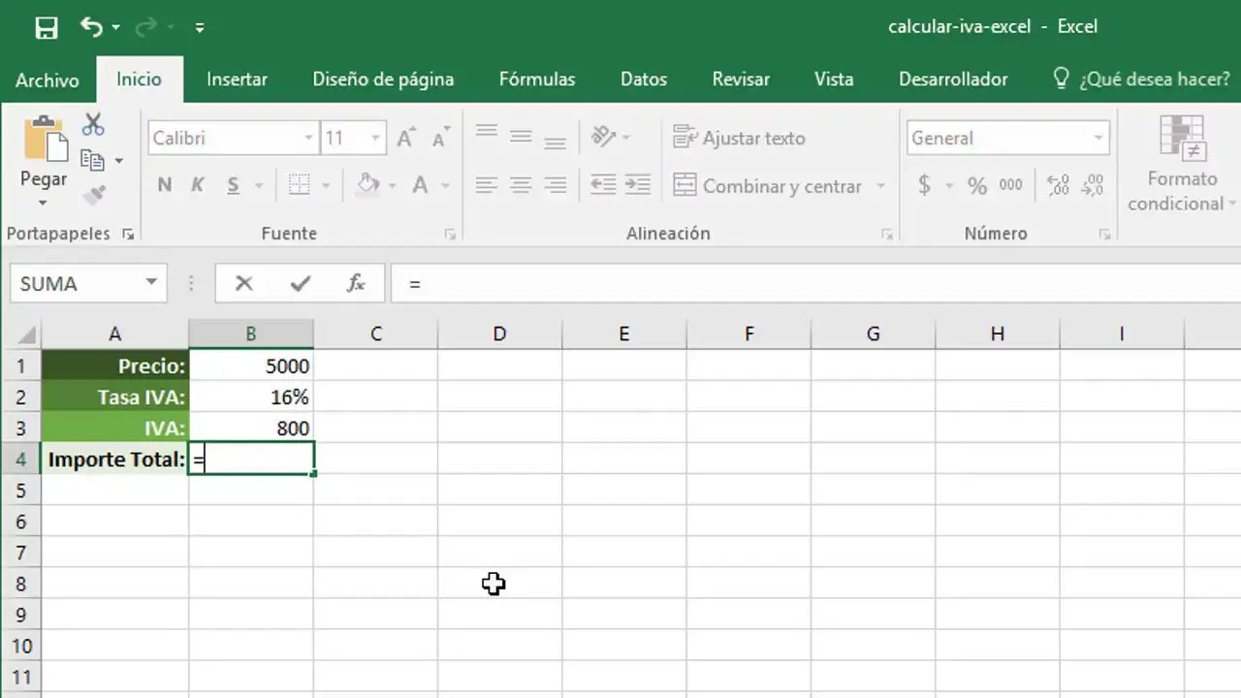Image resolution: width=1241 pixels, height=698 pixels.
Task: Click the Cut scissors icon
Action: point(93,124)
